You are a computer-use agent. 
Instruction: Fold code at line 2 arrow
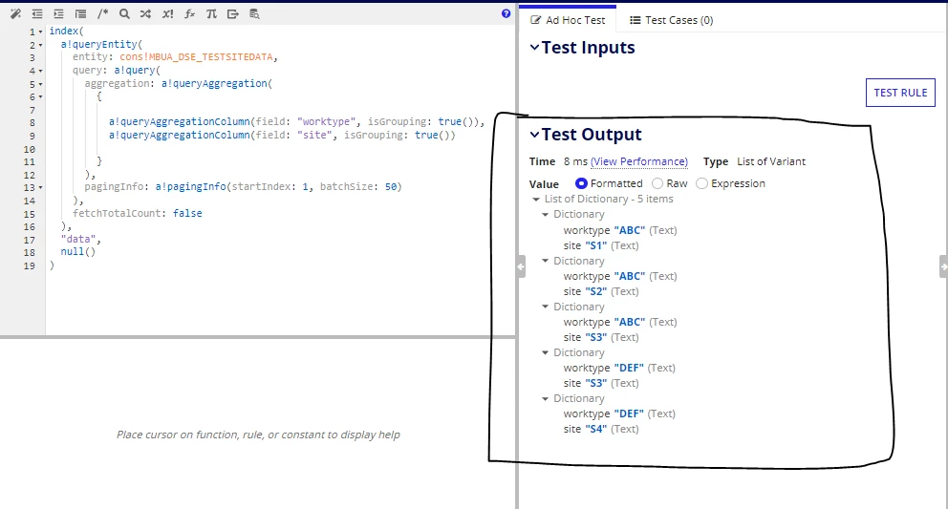pos(40,45)
